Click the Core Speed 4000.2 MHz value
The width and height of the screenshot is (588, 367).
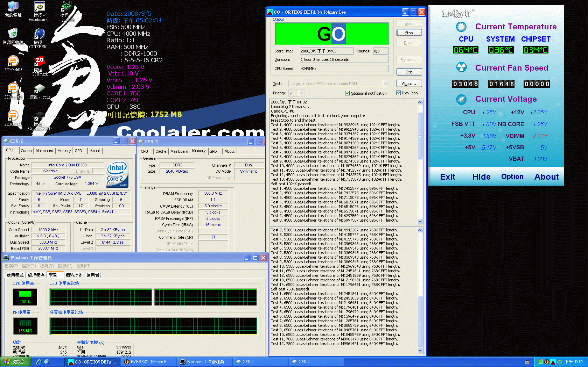click(48, 230)
